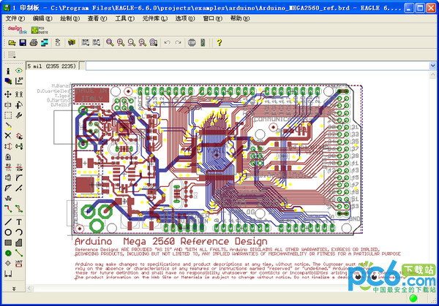Click the Use library books icon

coord(72,43)
